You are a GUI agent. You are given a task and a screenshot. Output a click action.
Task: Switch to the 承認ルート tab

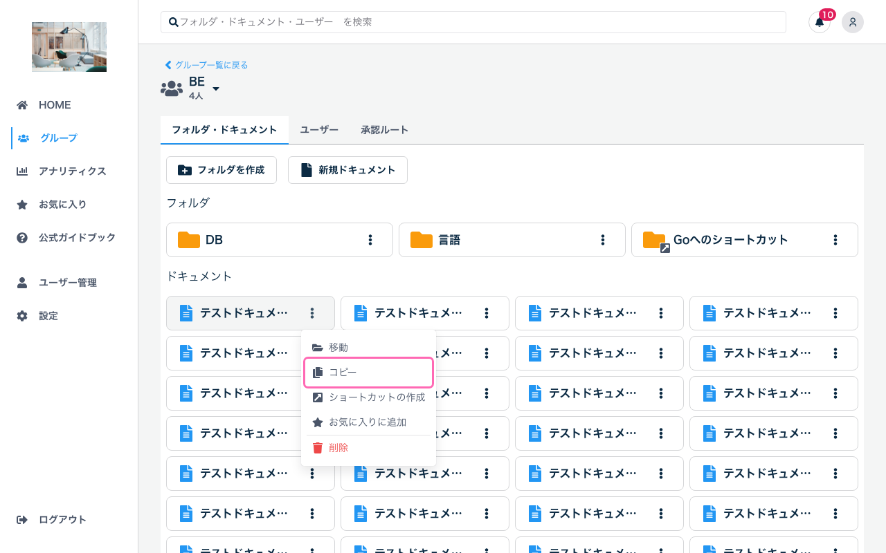coord(386,129)
